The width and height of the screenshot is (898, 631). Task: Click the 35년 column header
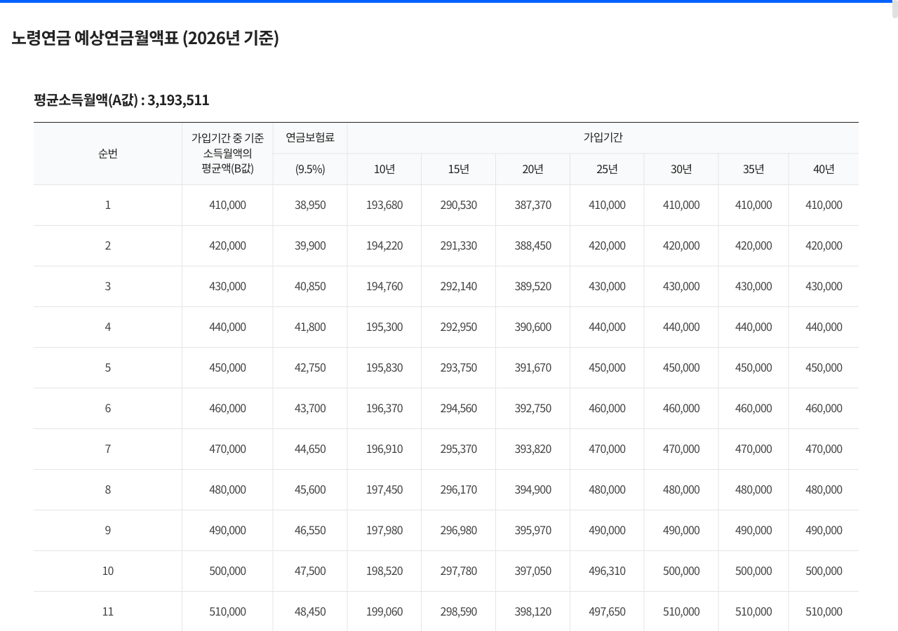753,169
